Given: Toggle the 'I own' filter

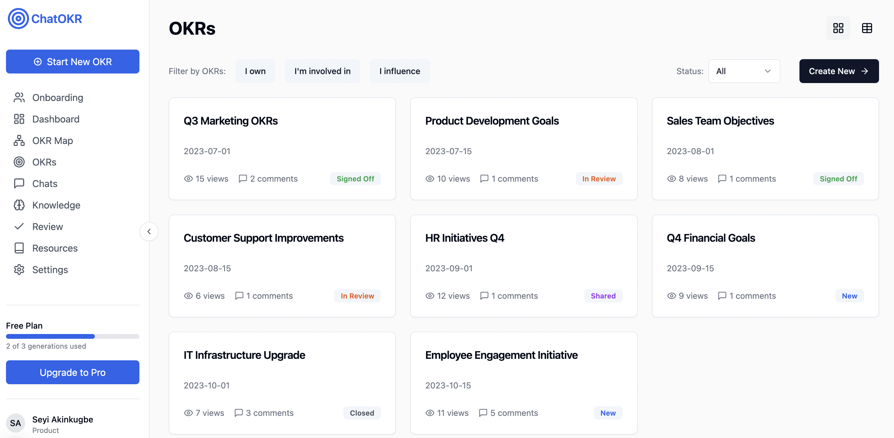Looking at the screenshot, I should [x=255, y=71].
